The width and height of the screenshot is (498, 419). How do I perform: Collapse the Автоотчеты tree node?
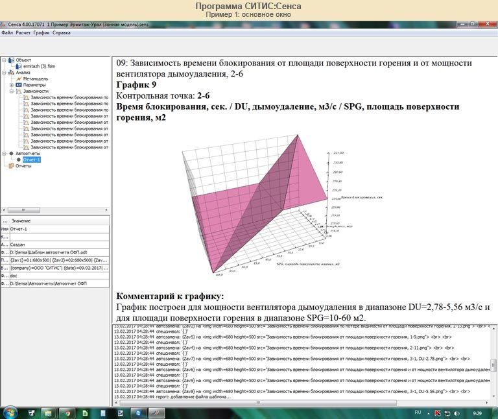[x=4, y=153]
